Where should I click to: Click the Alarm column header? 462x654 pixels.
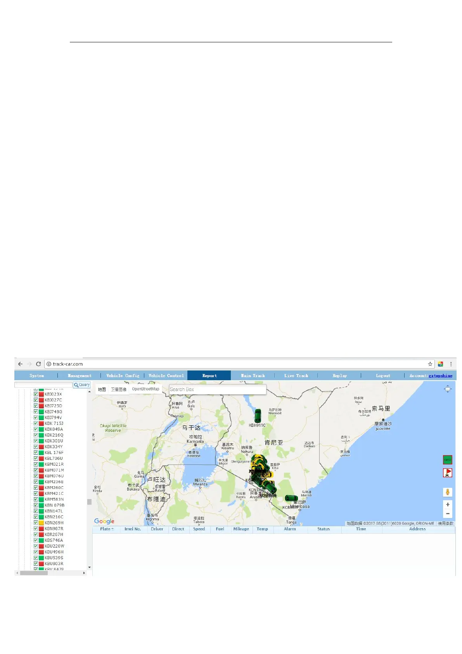point(290,529)
